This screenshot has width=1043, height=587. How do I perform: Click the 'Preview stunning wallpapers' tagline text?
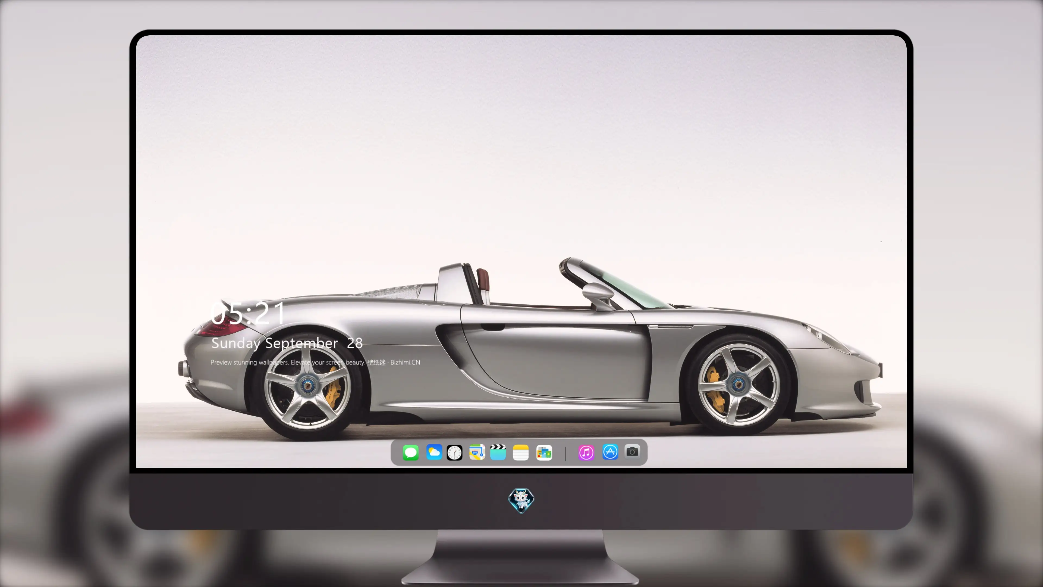315,362
